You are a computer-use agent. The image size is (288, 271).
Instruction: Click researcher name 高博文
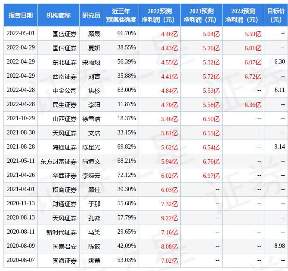point(91,161)
